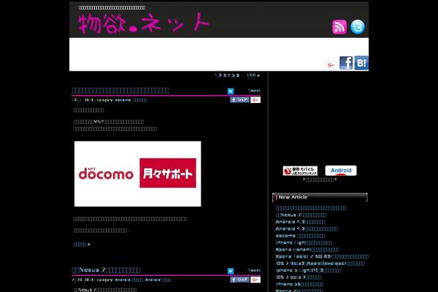This screenshot has width=438, height=292.
Task: Click G+ button on Nexus 7 article
Action: pyautogui.click(x=255, y=280)
